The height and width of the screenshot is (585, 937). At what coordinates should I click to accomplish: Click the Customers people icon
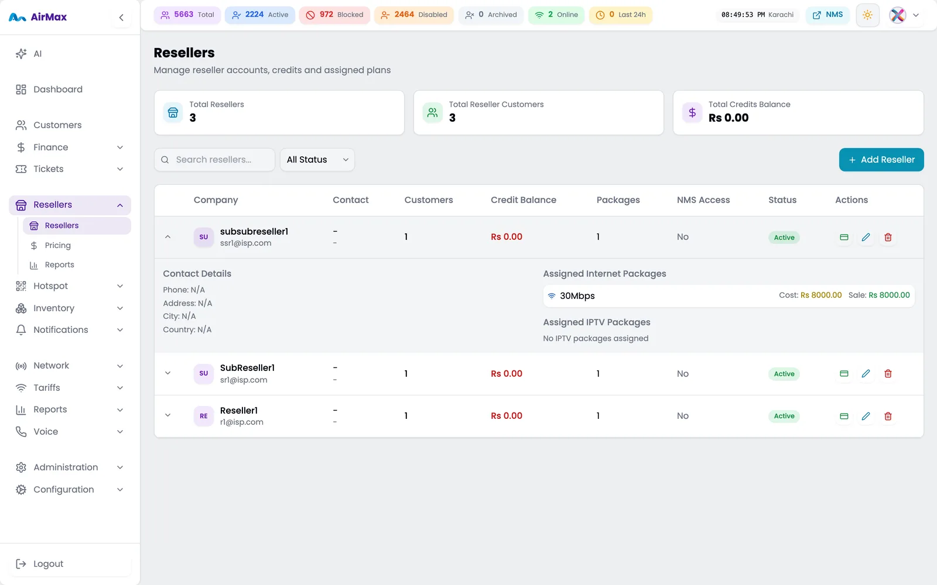coord(21,125)
